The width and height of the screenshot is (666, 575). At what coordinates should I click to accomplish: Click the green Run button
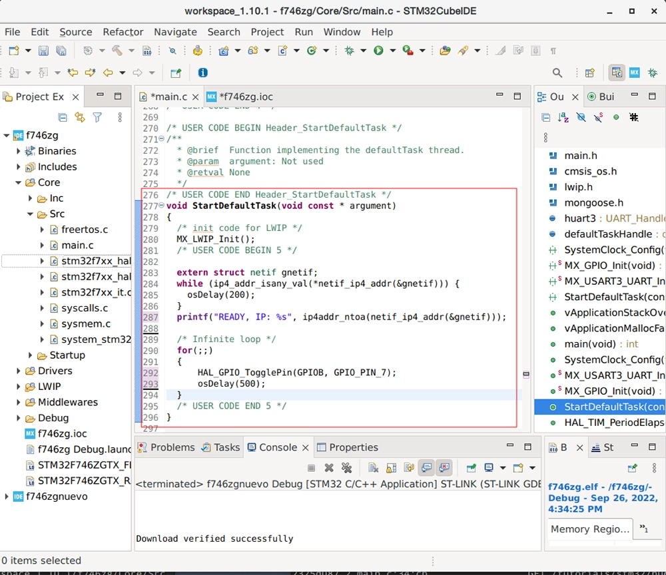[x=378, y=51]
